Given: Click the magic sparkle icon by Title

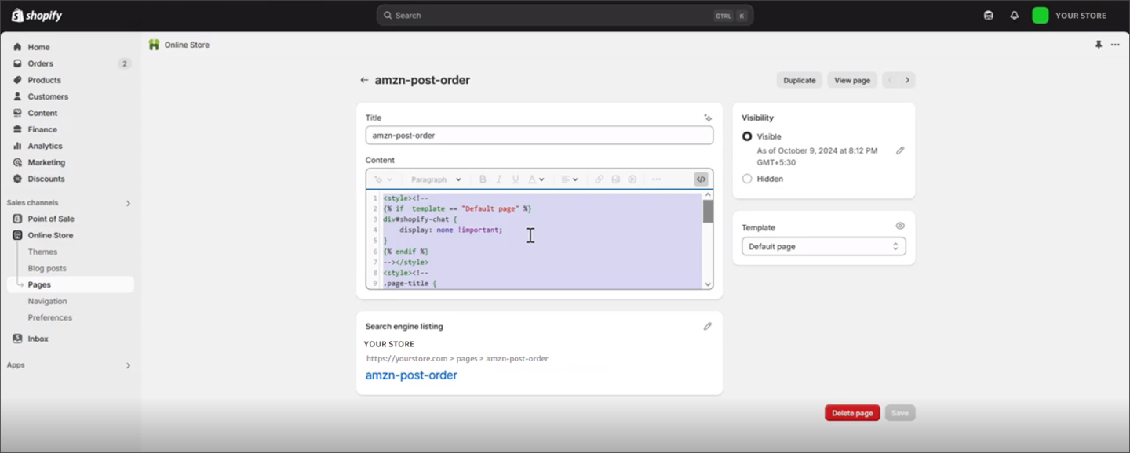Looking at the screenshot, I should pos(708,118).
